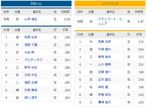This screenshot has width=147, height=111.
Task: Click ERA value 2.47
Action: click(141, 21)
